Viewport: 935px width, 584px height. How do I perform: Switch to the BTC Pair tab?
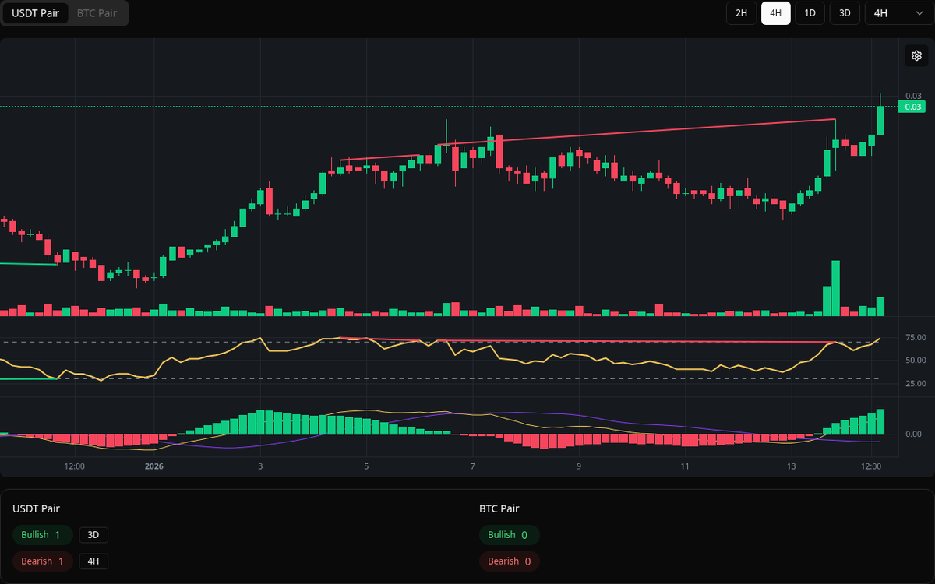(x=96, y=13)
